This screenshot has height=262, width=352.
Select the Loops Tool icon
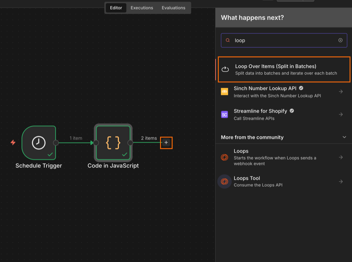pos(224,182)
